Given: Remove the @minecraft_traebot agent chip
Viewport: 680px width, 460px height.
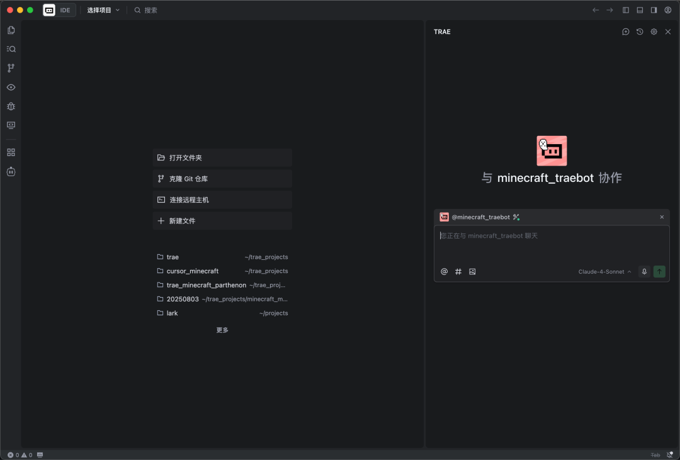Looking at the screenshot, I should point(662,217).
